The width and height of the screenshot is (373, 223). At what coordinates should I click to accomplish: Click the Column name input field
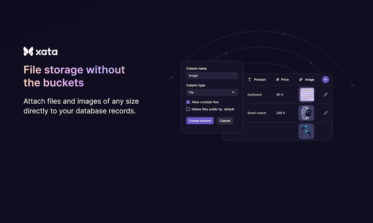pos(212,76)
